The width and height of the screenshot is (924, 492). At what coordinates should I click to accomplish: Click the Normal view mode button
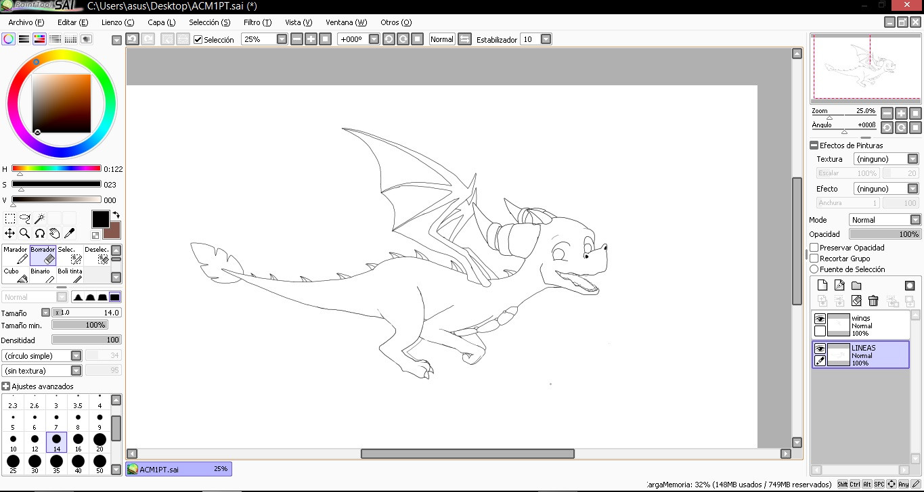coord(442,39)
